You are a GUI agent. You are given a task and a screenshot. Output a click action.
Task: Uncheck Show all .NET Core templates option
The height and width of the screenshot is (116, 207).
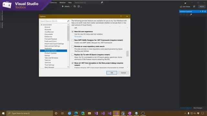click(72, 63)
